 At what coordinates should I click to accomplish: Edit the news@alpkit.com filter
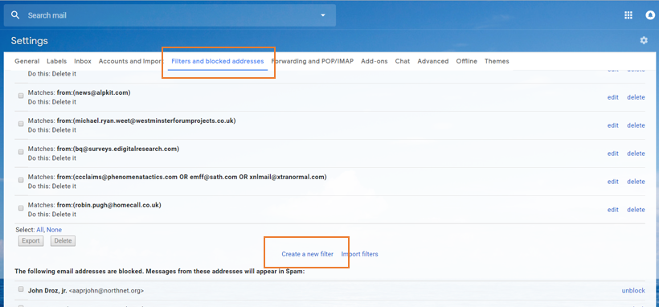(x=612, y=97)
